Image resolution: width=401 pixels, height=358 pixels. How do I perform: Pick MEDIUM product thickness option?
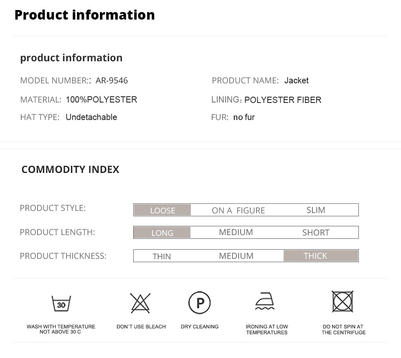(x=236, y=256)
